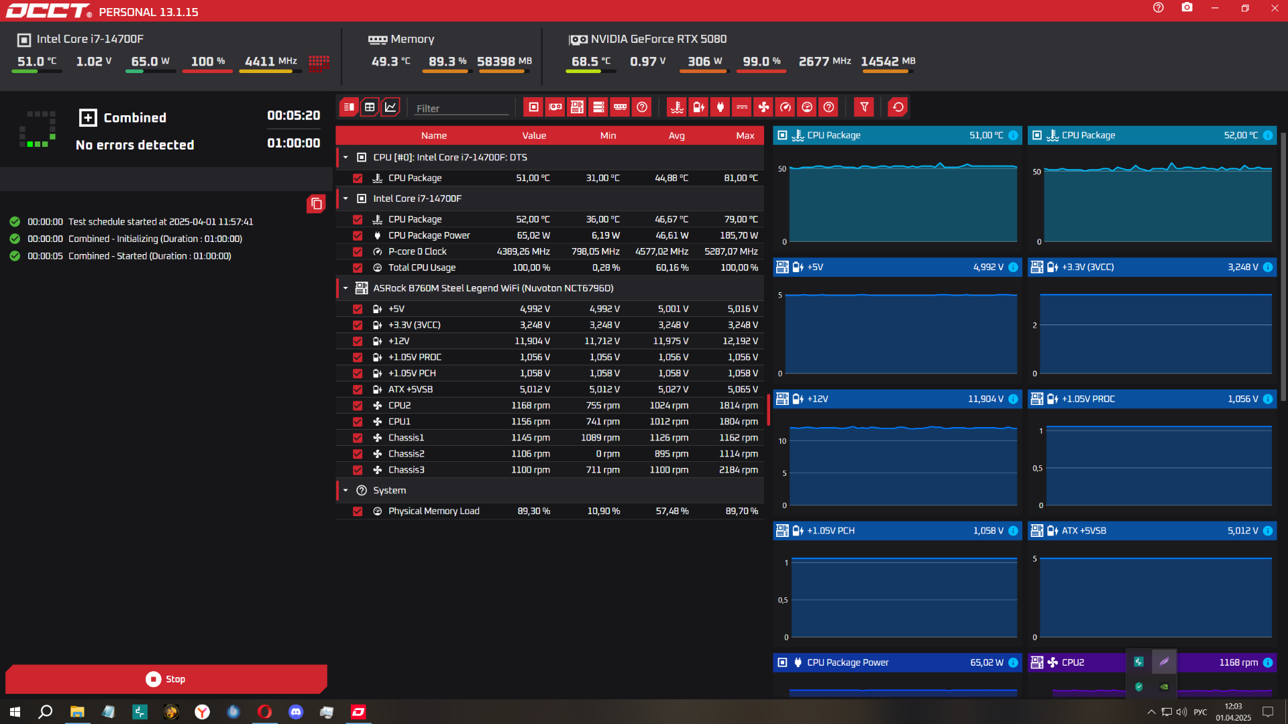Click the memory usage 89.3 % bar

pyautogui.click(x=447, y=71)
